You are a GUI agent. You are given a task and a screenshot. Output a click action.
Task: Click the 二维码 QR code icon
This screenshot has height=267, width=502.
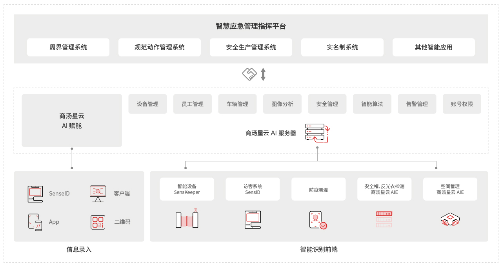tap(98, 222)
